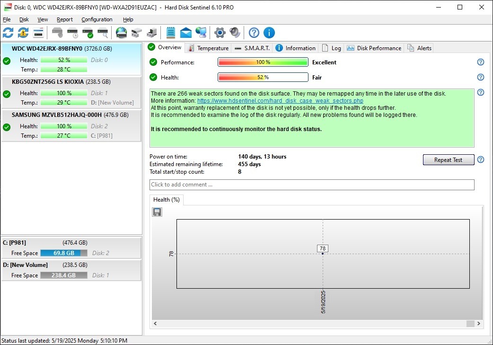Select the Health (%) chart tab
Image resolution: width=493 pixels, height=345 pixels.
coord(167,200)
